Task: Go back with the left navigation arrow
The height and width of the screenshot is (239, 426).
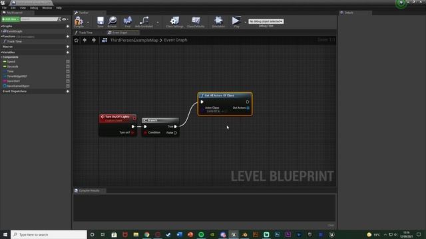Action: click(x=85, y=40)
